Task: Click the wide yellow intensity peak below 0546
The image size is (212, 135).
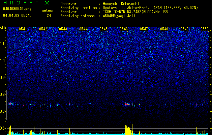Action: (x=128, y=130)
